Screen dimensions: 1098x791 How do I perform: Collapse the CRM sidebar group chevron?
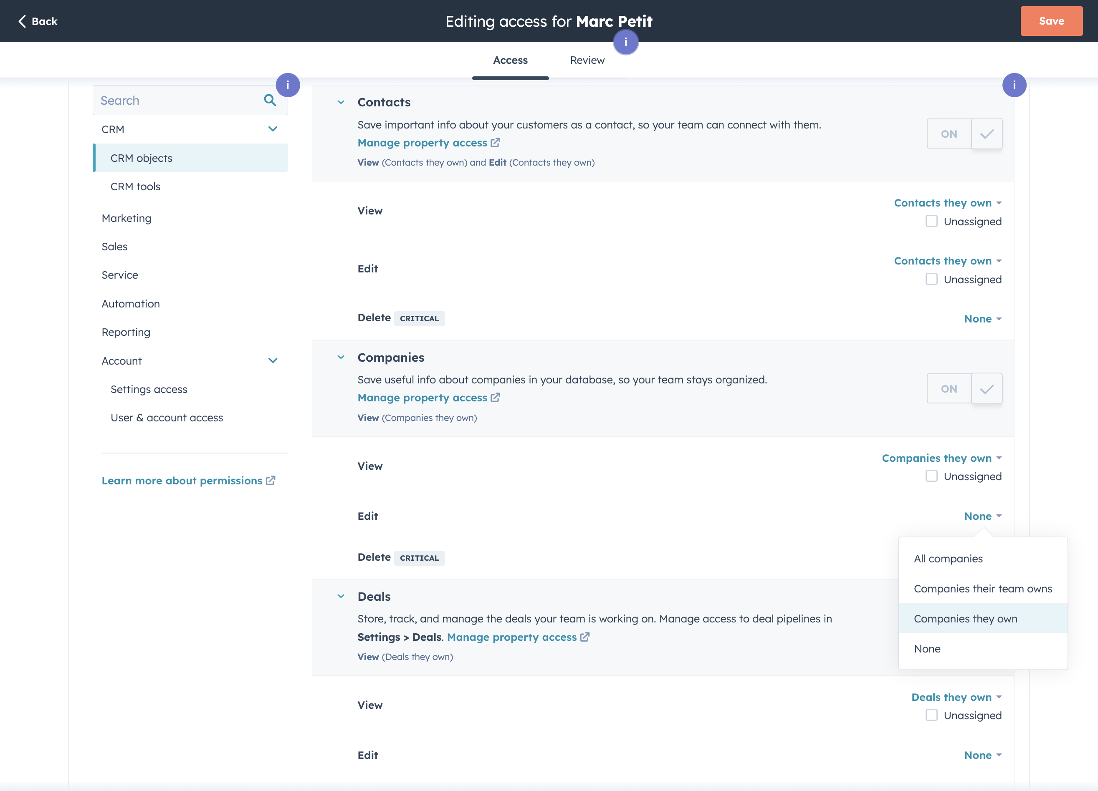pos(273,129)
